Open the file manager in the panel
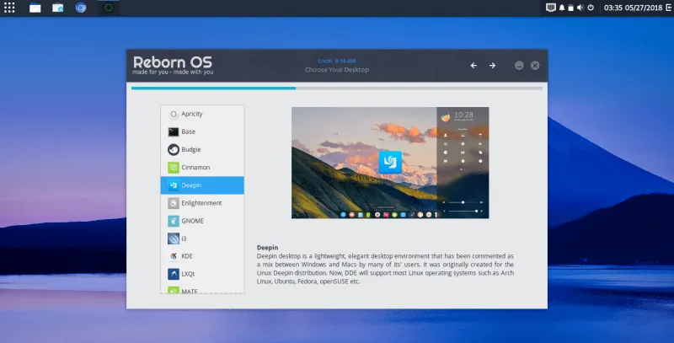The image size is (674, 343). pyautogui.click(x=35, y=8)
